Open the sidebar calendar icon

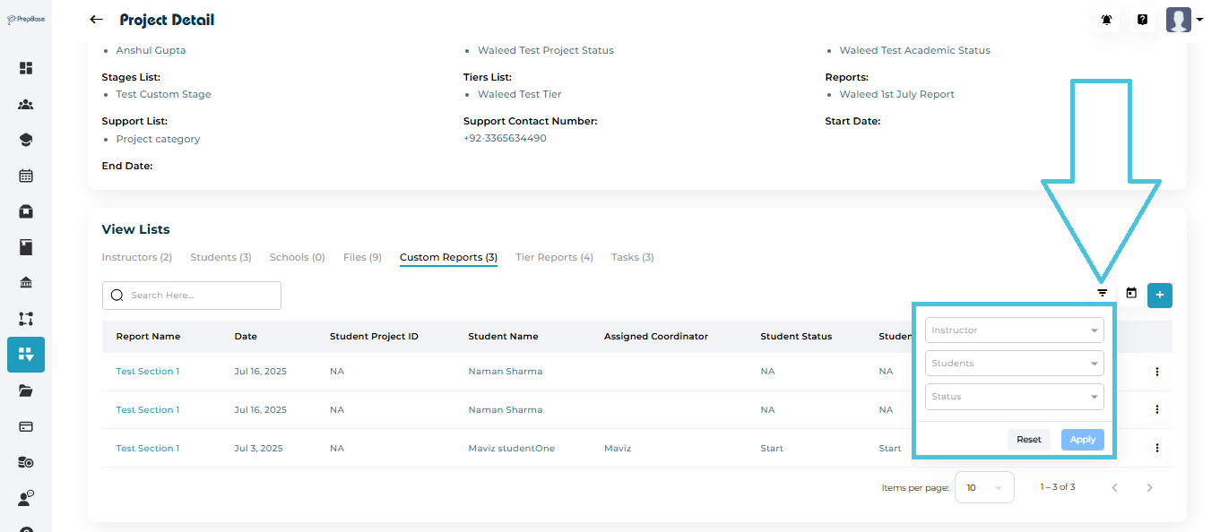click(26, 176)
